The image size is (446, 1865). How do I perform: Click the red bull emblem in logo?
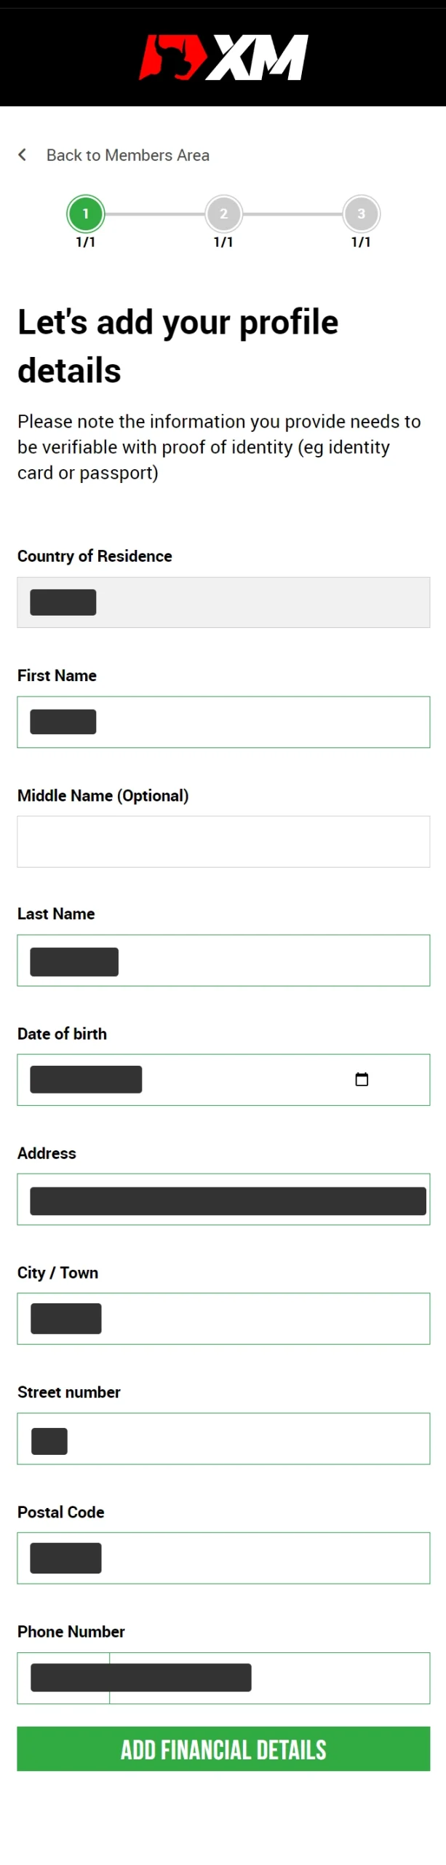click(x=172, y=58)
